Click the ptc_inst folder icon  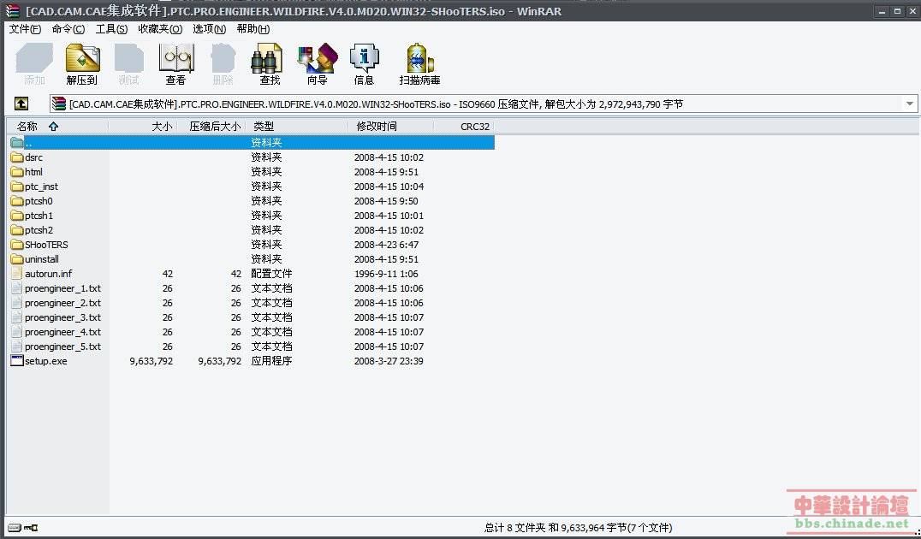click(x=17, y=187)
